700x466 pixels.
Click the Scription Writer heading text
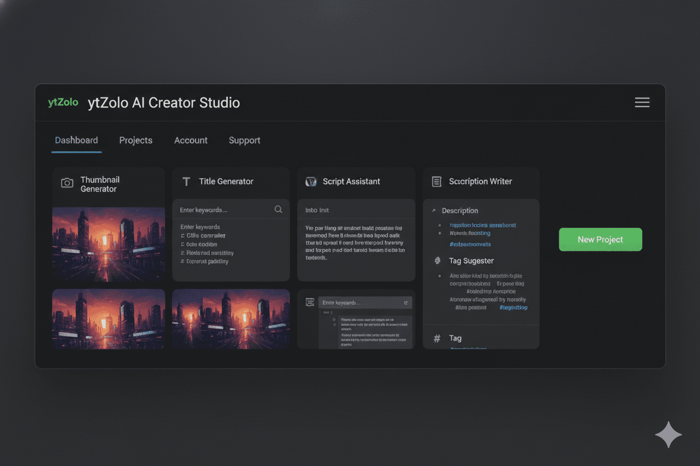point(480,181)
